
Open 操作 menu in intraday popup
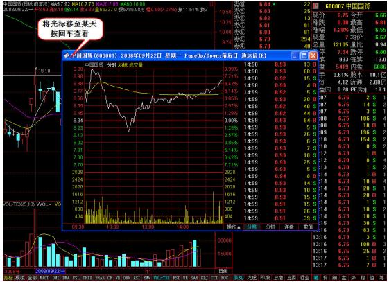click(234, 227)
